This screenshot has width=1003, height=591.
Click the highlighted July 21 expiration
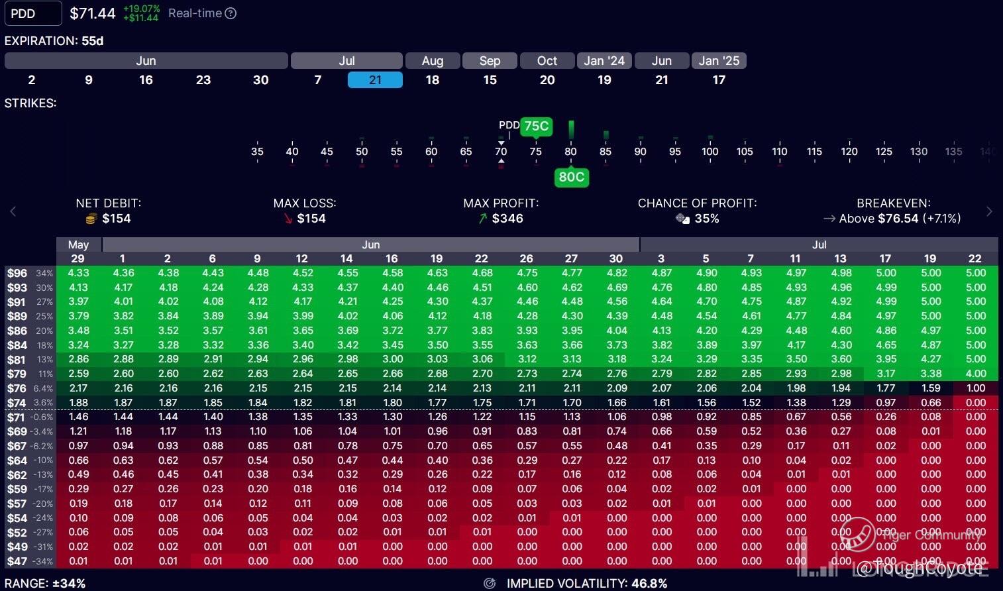click(375, 80)
